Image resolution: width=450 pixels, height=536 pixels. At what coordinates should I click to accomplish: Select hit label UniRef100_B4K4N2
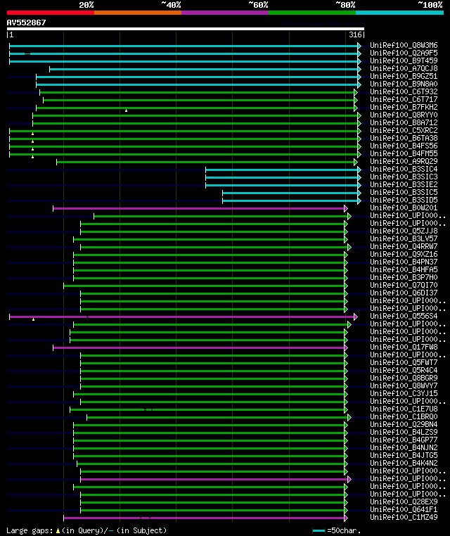tap(404, 463)
